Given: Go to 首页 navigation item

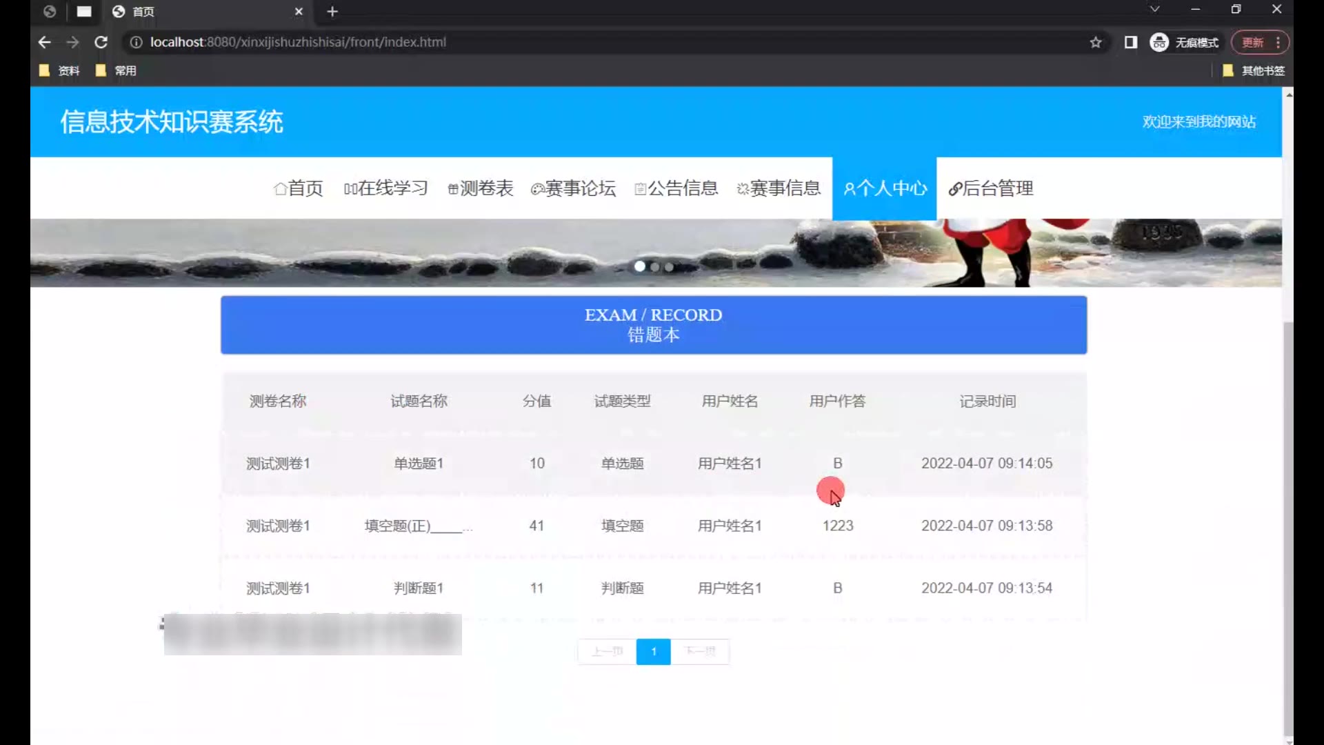Looking at the screenshot, I should (x=298, y=188).
